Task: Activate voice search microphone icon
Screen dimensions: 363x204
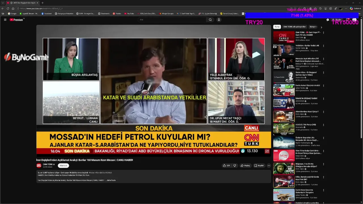Action: [219, 20]
